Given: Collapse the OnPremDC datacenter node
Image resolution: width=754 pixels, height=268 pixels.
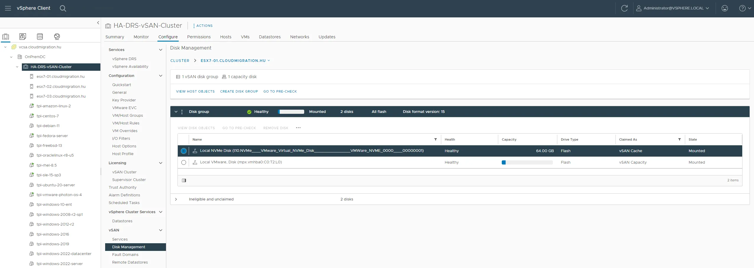Looking at the screenshot, I should (11, 57).
